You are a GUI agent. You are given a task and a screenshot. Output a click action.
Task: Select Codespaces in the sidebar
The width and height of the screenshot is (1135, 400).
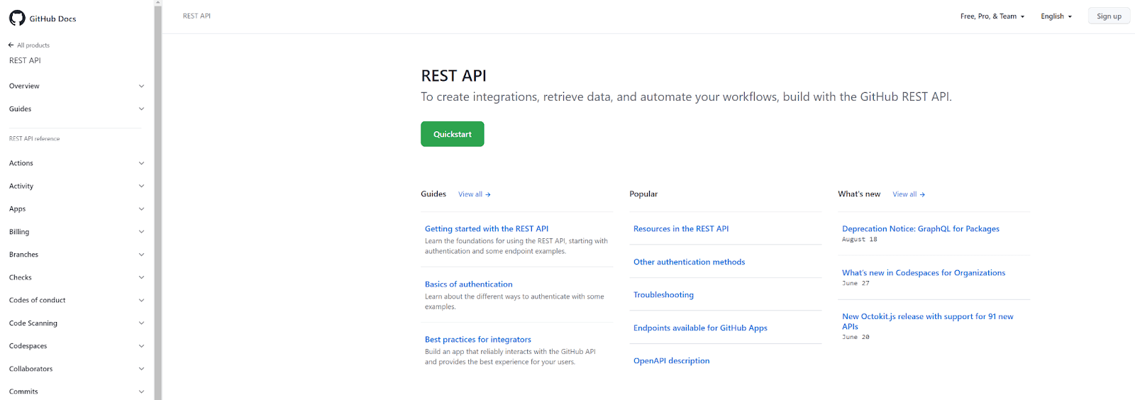(28, 346)
